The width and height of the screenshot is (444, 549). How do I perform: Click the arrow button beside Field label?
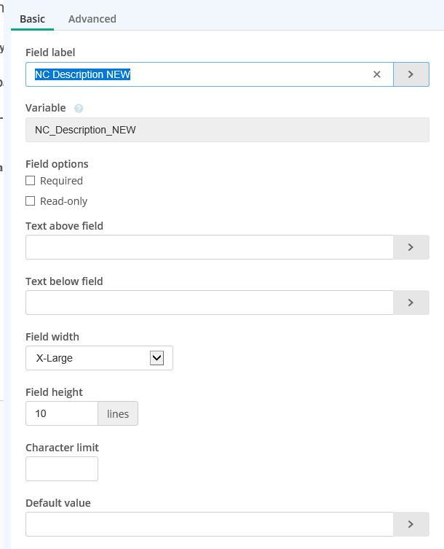click(x=411, y=74)
